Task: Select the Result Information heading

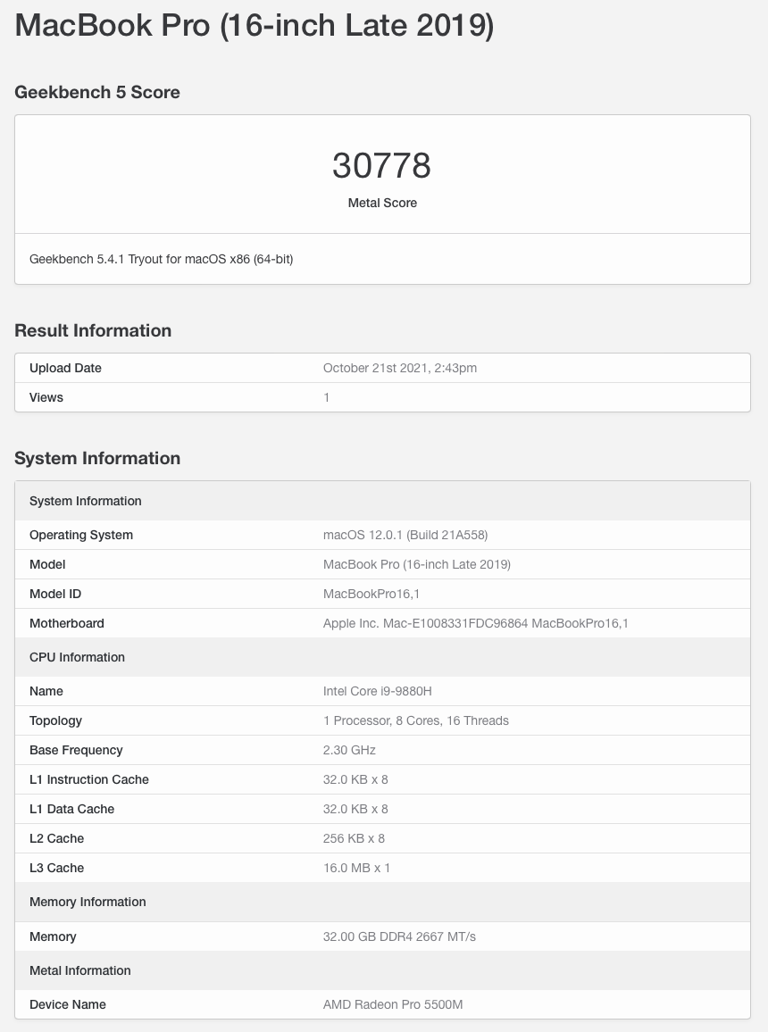Action: [x=93, y=330]
